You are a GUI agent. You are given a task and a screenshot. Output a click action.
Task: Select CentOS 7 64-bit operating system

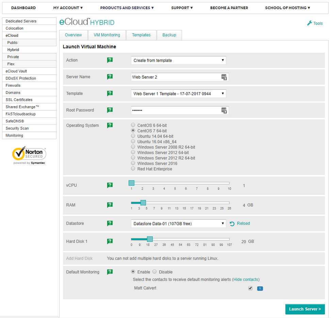click(x=133, y=130)
